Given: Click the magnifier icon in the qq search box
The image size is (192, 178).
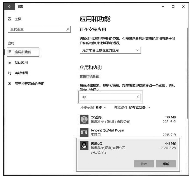Looking at the screenshot, I should [x=138, y=97].
